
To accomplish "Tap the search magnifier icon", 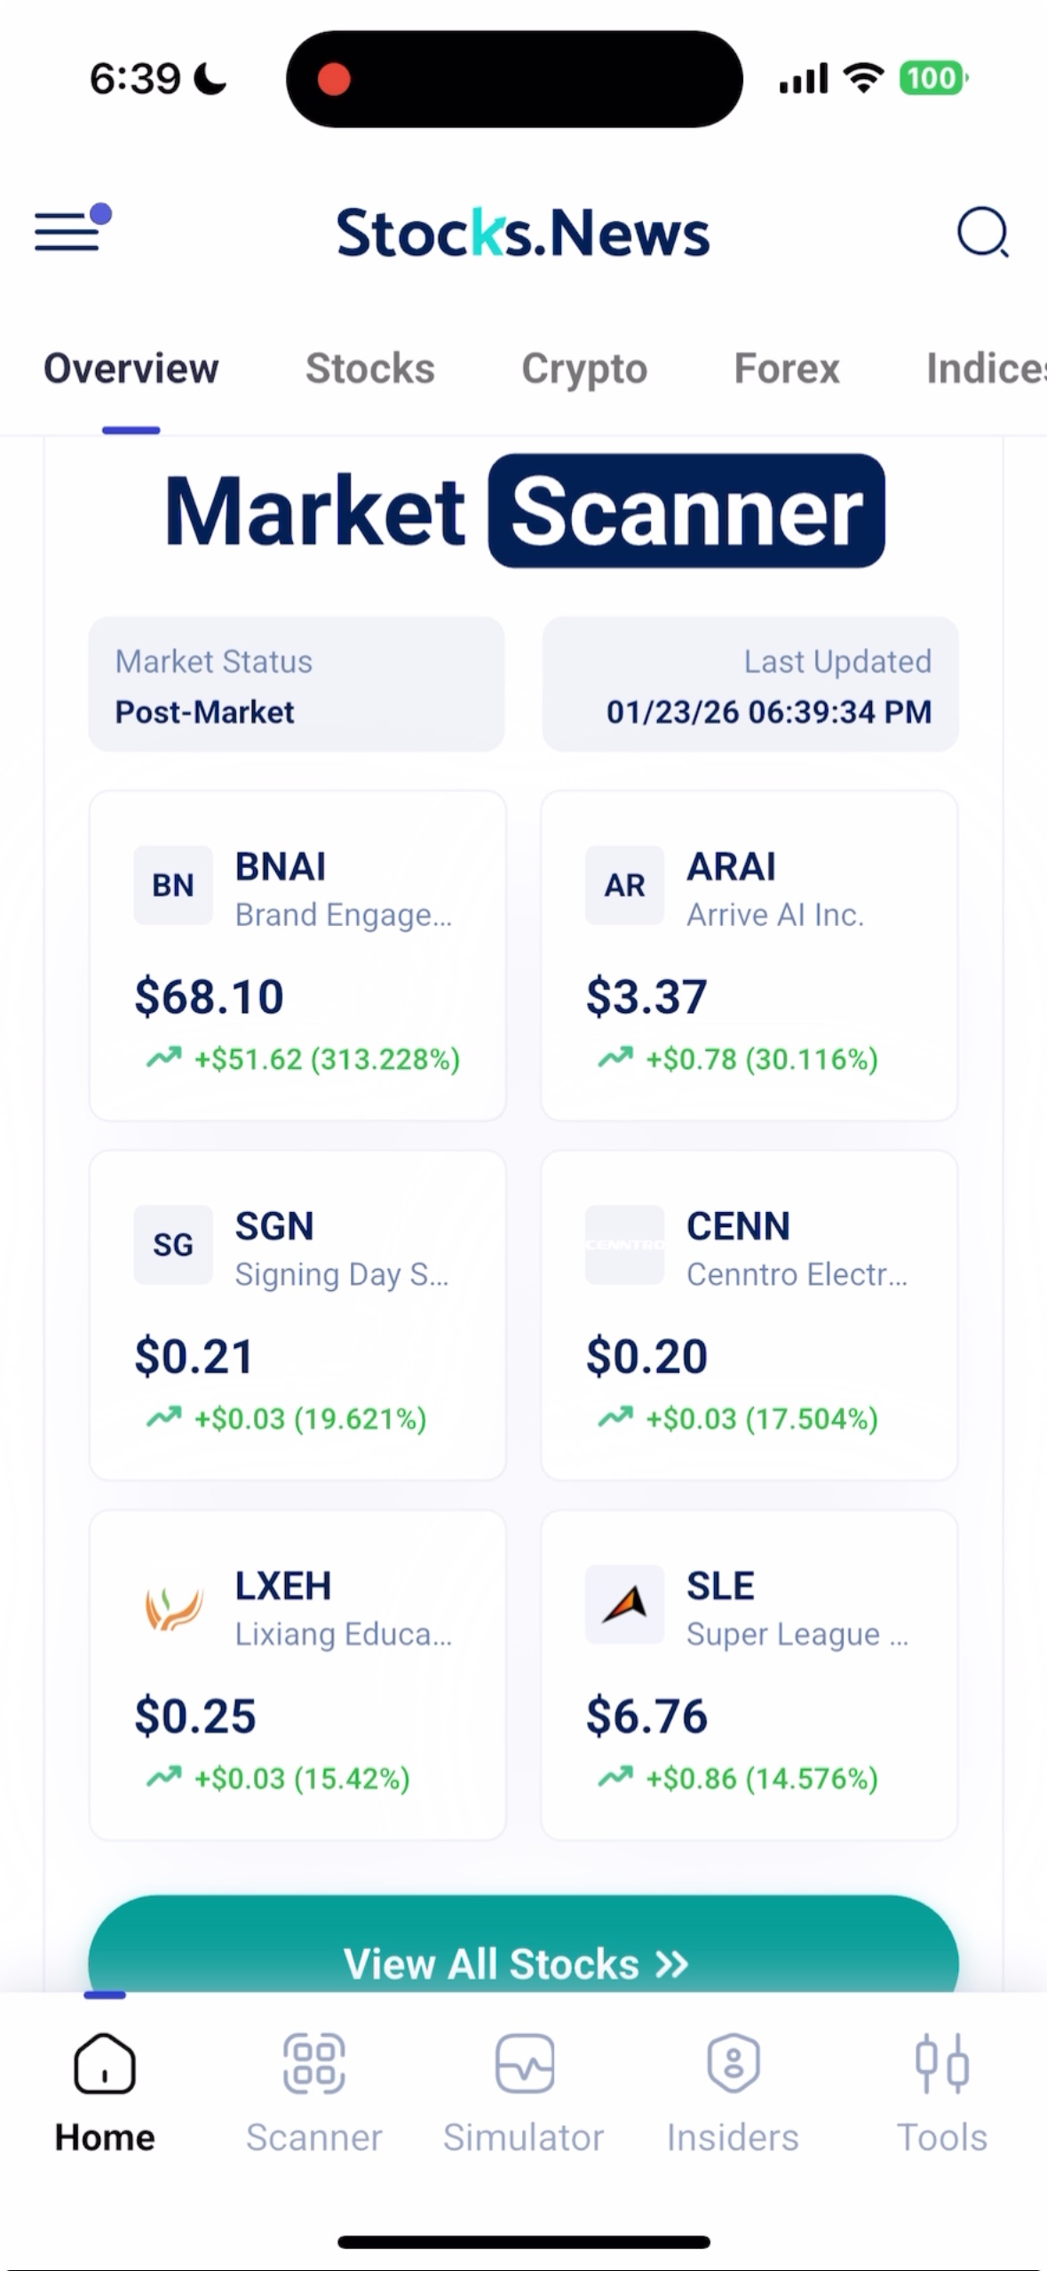I will point(982,233).
